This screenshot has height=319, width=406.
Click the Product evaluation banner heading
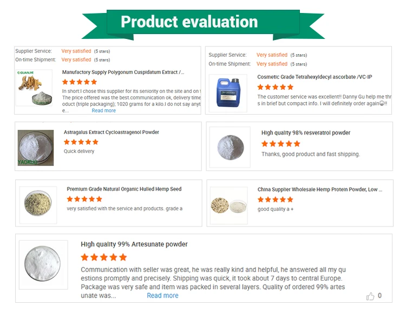(x=189, y=22)
